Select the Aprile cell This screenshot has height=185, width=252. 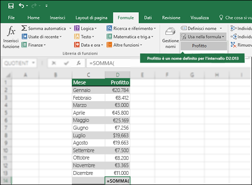coord(88,113)
